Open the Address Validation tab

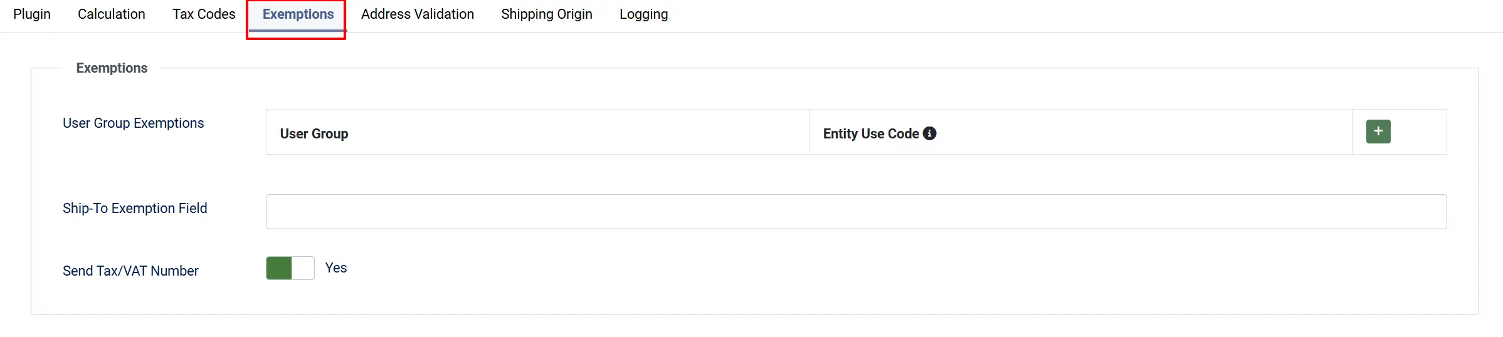point(418,14)
